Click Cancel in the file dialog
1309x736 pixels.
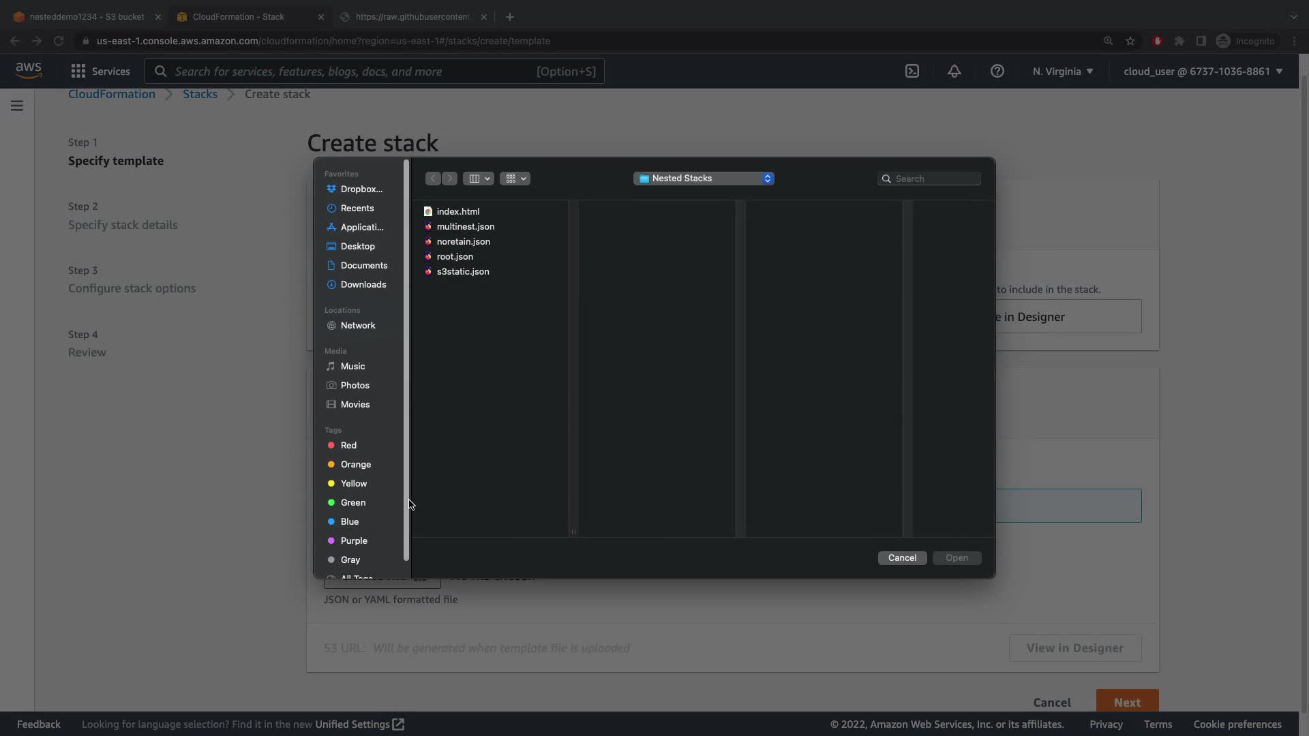pos(902,558)
